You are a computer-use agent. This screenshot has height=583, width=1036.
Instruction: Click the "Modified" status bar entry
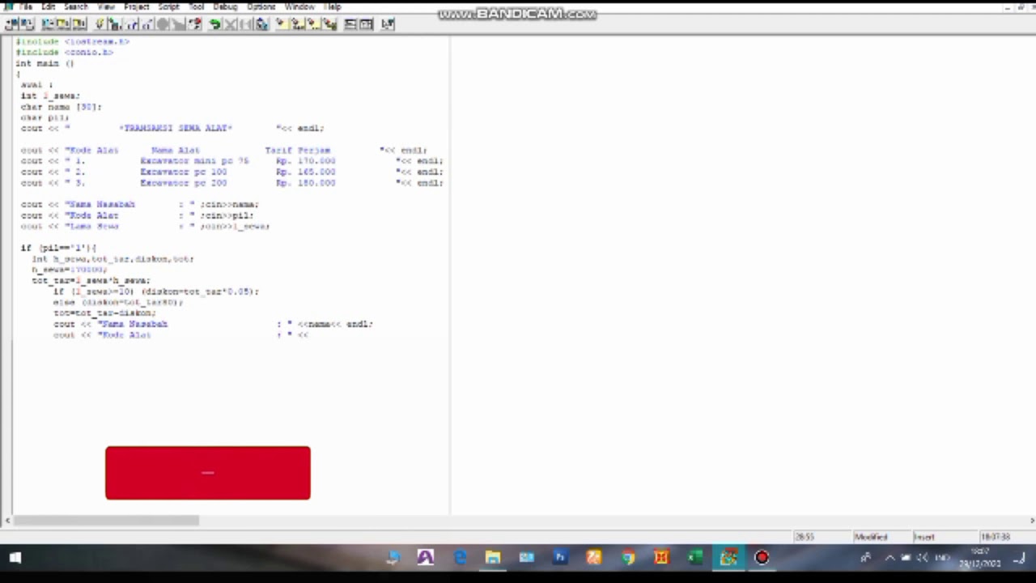871,537
